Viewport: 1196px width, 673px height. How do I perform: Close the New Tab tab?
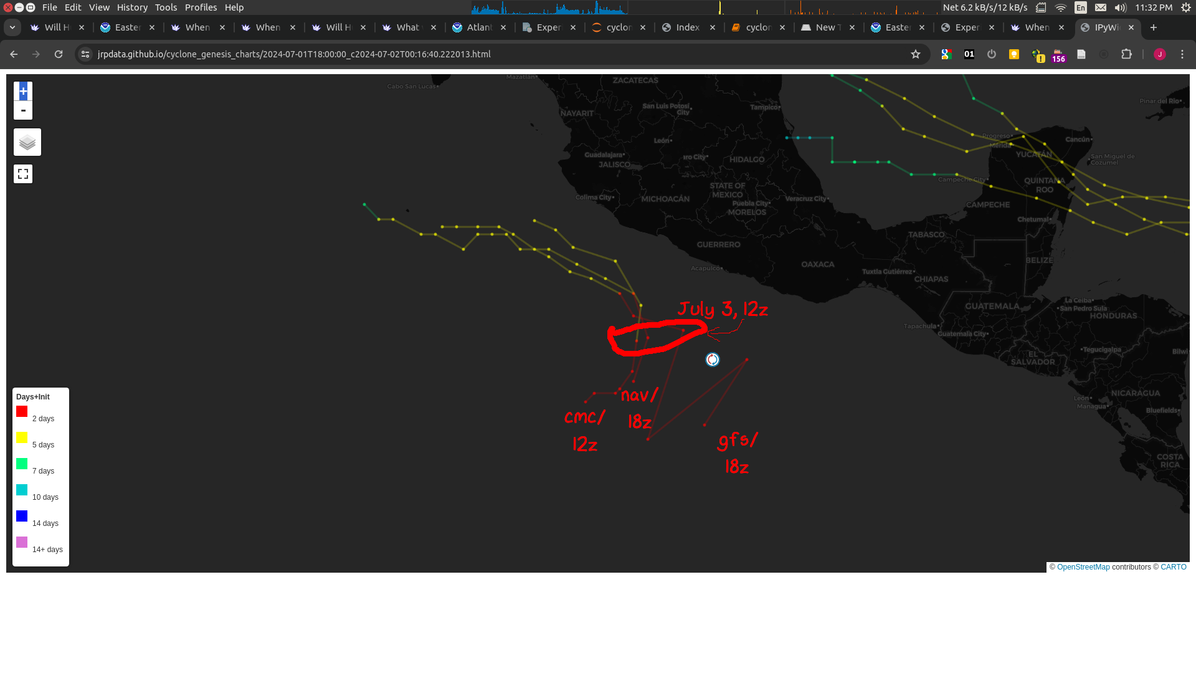pos(852,27)
